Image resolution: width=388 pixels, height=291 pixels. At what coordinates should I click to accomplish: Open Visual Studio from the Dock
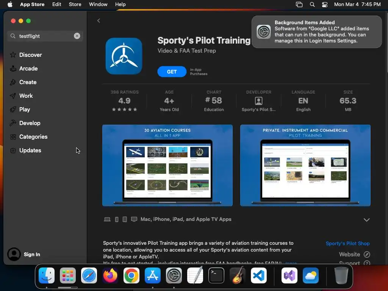289,275
